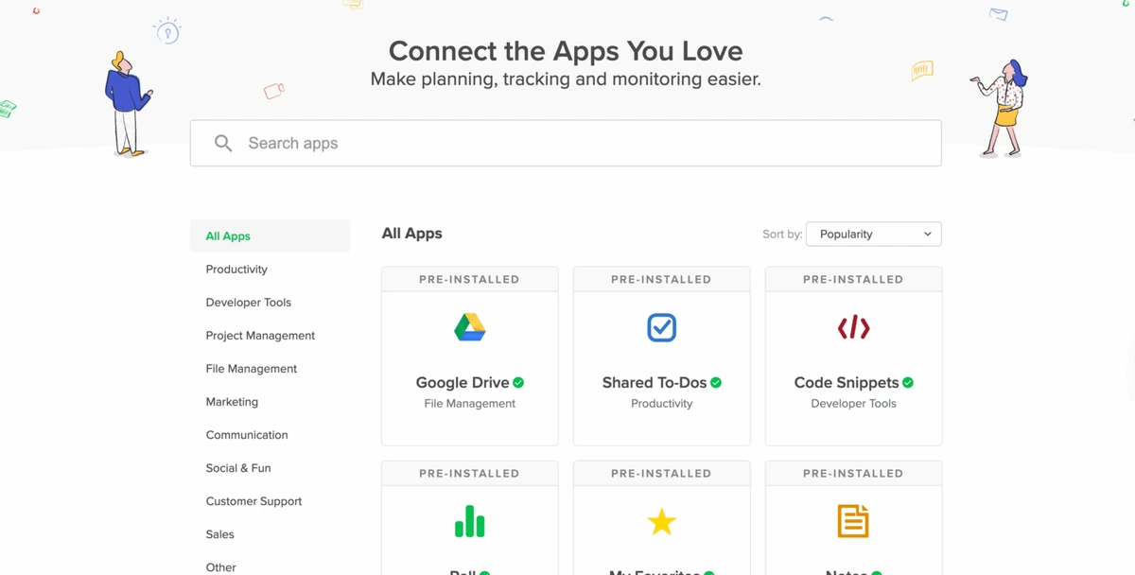Image resolution: width=1135 pixels, height=575 pixels.
Task: Change sorting using the Sort by selector
Action: pyautogui.click(x=871, y=234)
